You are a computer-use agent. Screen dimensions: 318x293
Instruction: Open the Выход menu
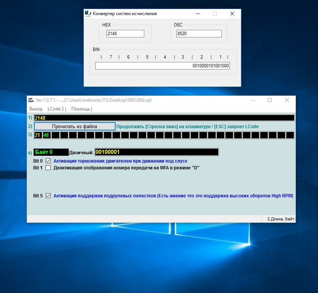click(36, 109)
